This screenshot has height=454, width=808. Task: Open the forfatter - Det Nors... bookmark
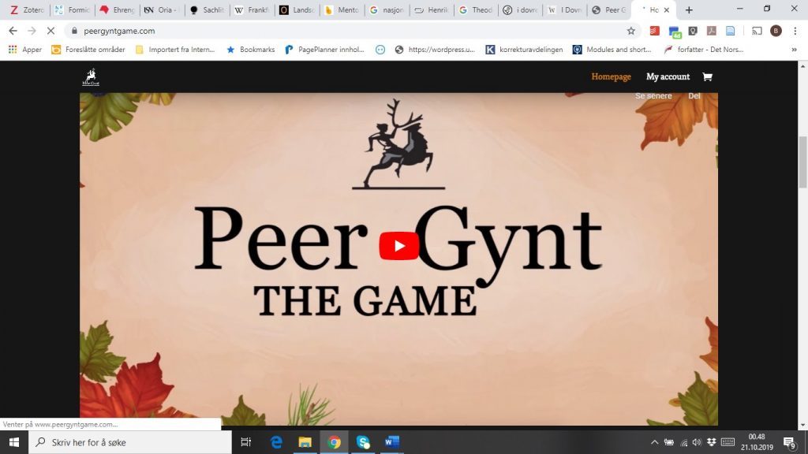[x=704, y=50]
